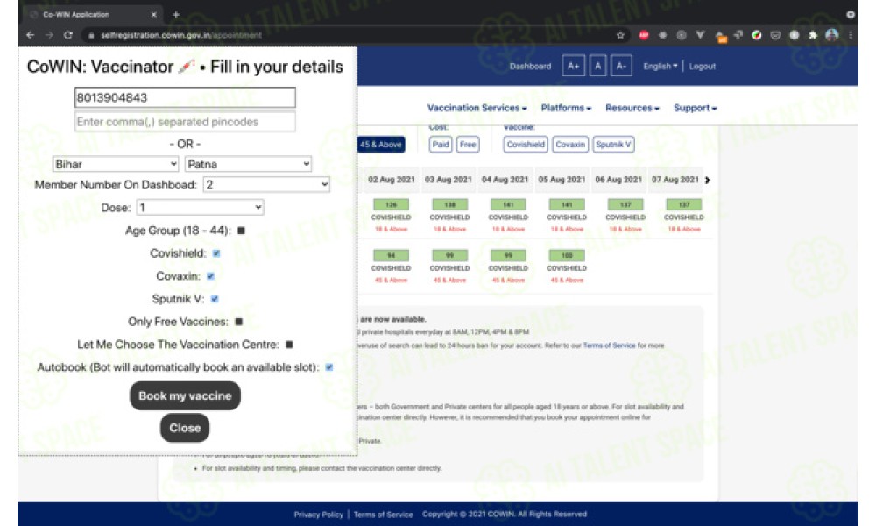Filter by the Covaxin vaccine button
The height and width of the screenshot is (526, 876).
point(570,145)
